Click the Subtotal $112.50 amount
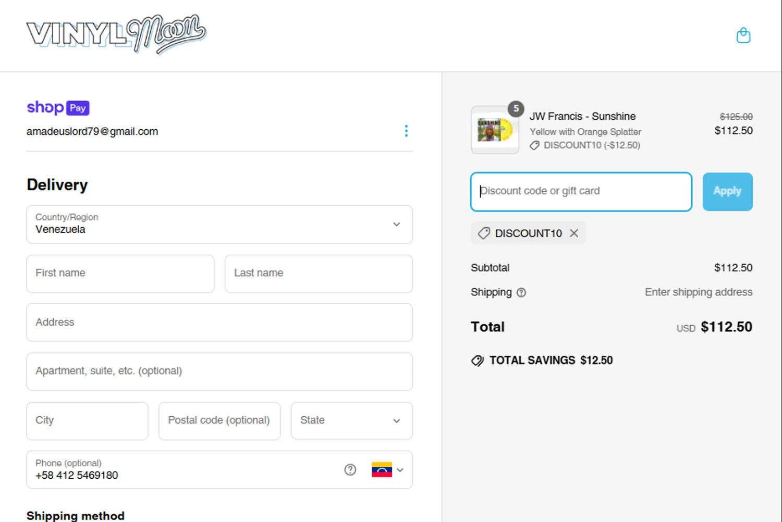Screen dimensions: 782x522 tap(733, 268)
